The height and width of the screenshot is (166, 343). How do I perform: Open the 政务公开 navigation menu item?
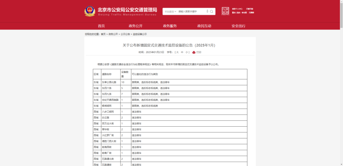click(x=136, y=26)
